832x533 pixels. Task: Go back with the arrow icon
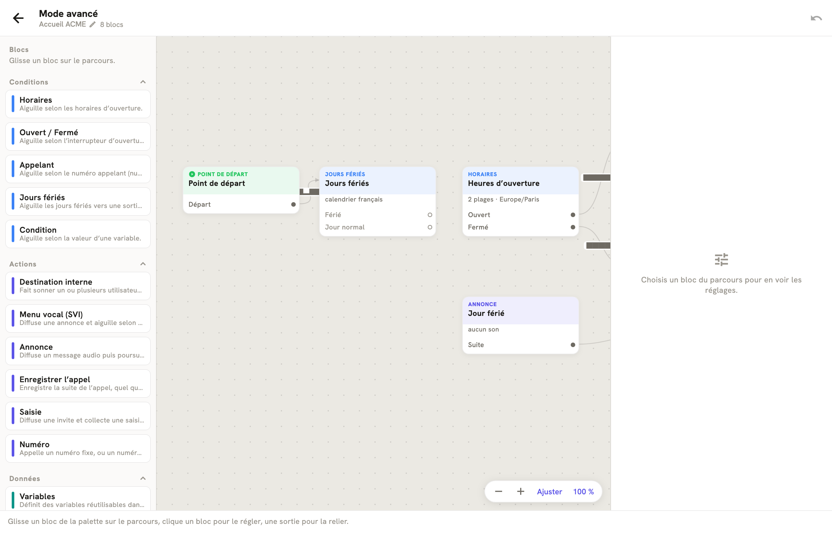click(x=18, y=18)
